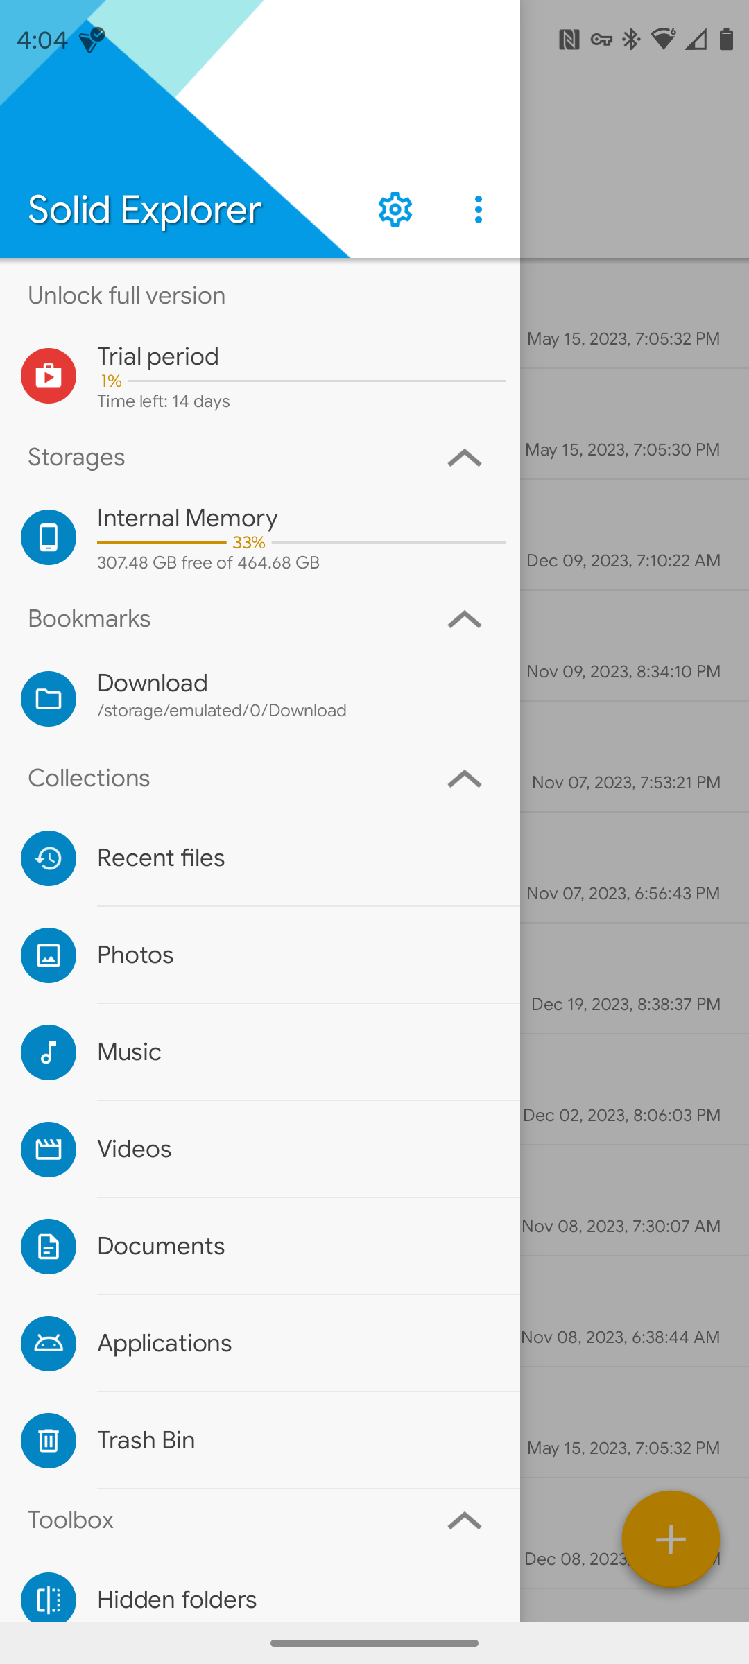The height and width of the screenshot is (1664, 749).
Task: Open settings via the gear icon
Action: point(395,209)
